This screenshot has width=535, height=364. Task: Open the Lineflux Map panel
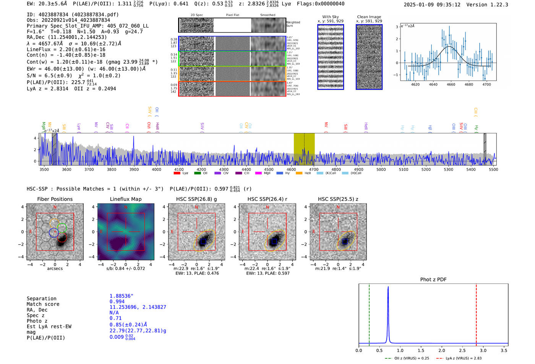126,232
